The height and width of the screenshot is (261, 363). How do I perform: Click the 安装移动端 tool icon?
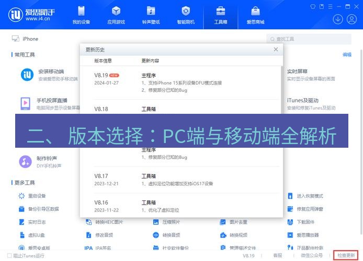[27, 75]
